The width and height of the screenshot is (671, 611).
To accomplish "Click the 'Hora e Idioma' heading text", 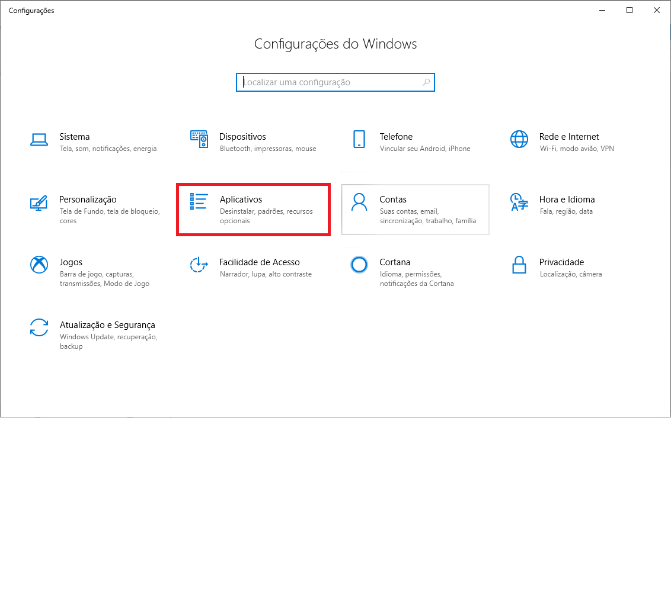I will click(x=567, y=200).
